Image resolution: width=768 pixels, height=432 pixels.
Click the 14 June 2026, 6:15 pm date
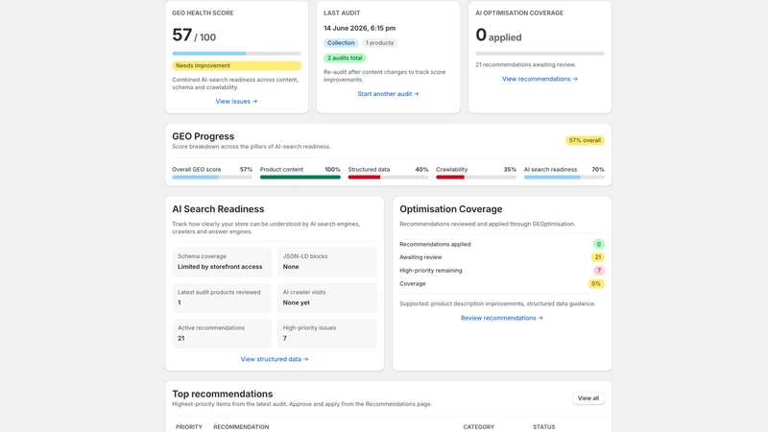click(359, 29)
